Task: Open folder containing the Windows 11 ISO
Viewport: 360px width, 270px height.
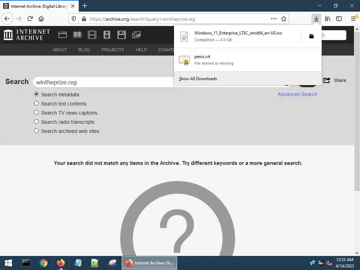Action: point(311,36)
